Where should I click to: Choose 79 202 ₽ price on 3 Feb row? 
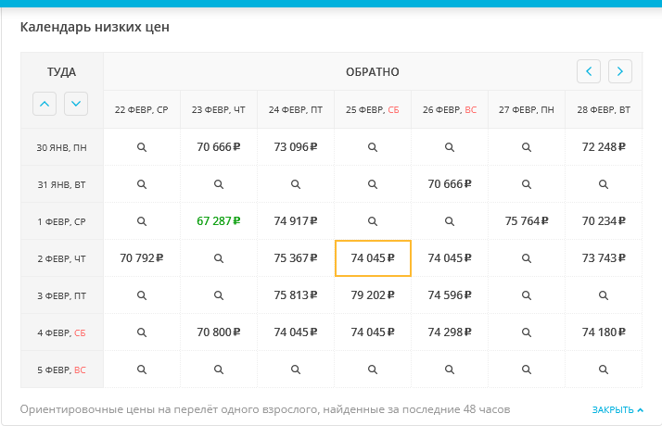tap(373, 295)
